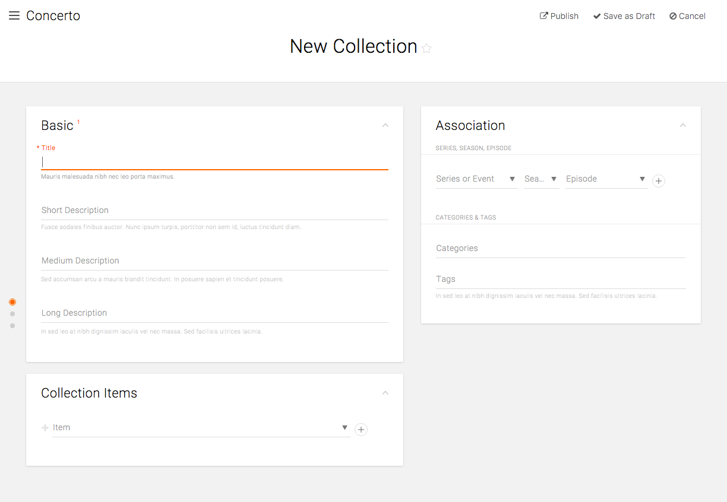Open the hamburger navigation menu
The image size is (727, 502).
(14, 16)
